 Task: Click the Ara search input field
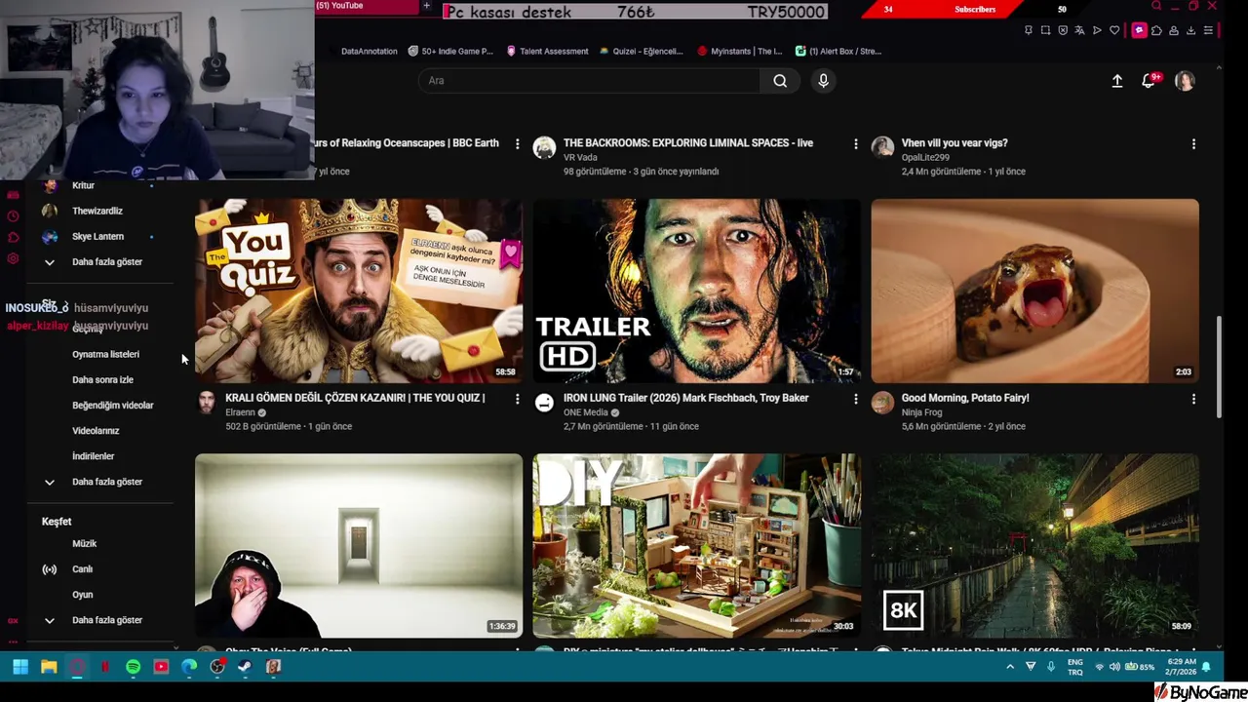coord(588,81)
